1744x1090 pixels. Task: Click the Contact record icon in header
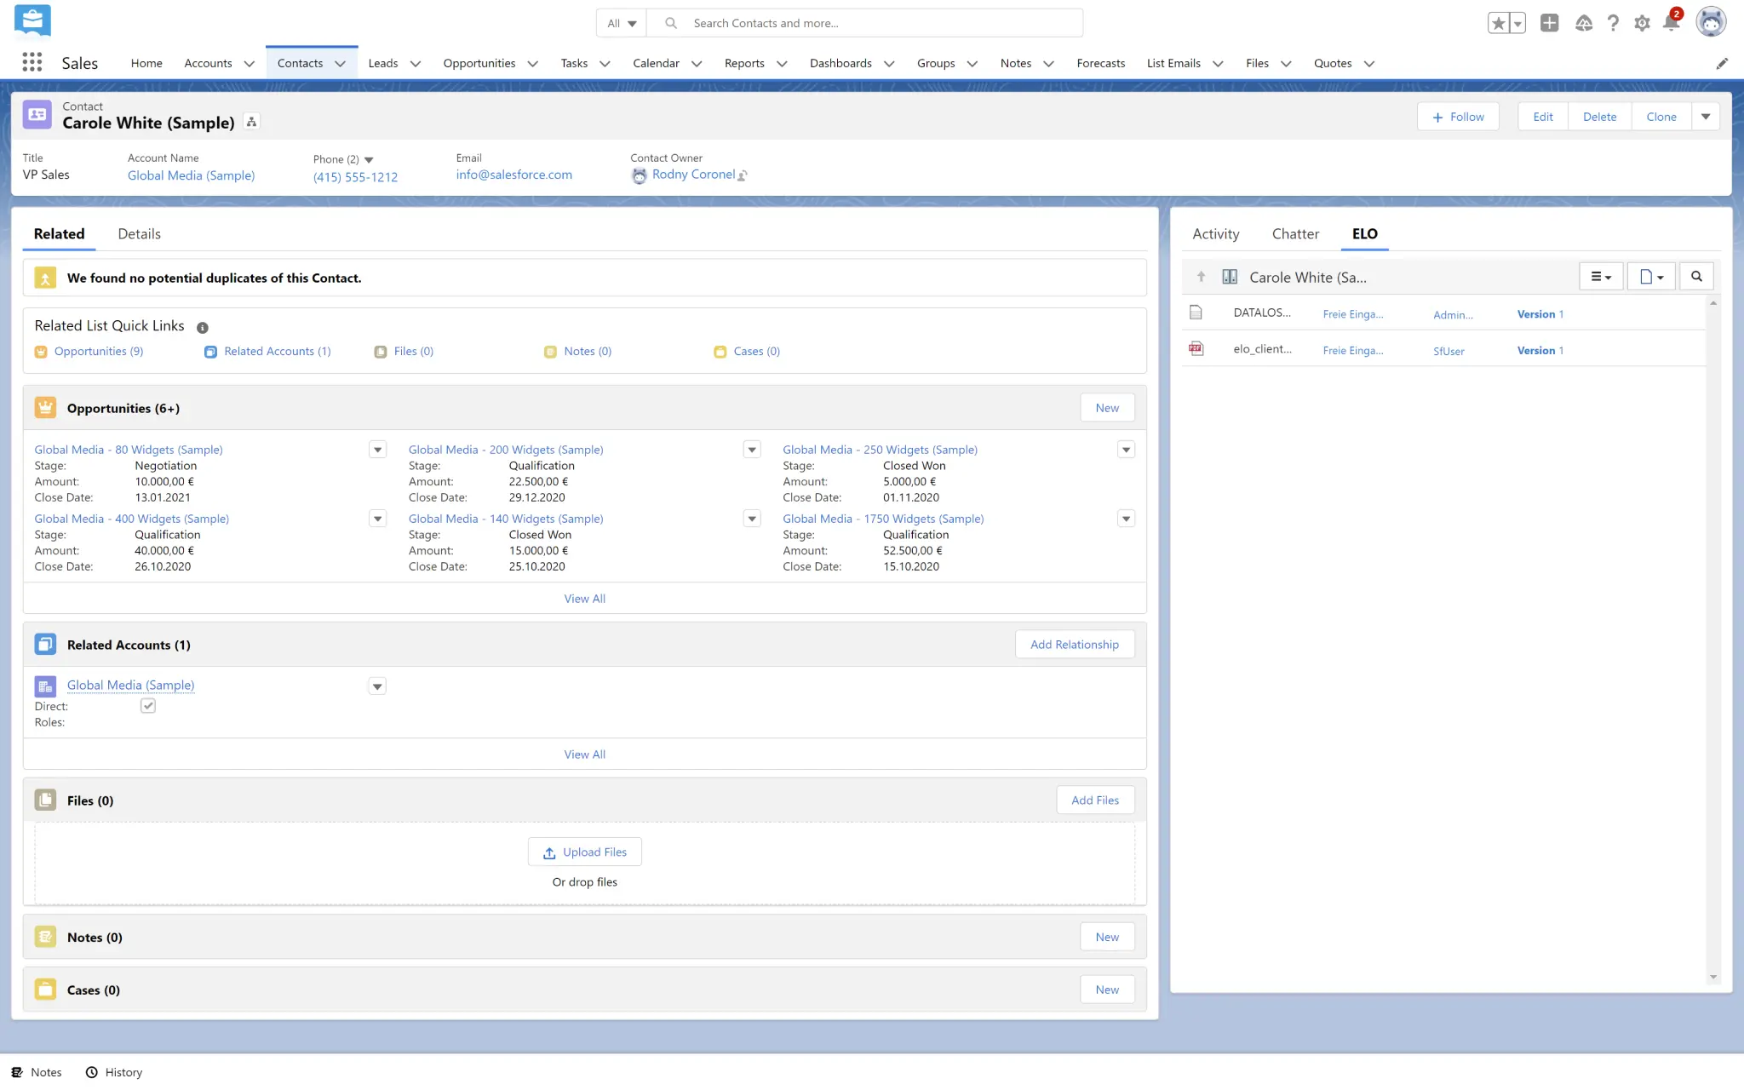(x=37, y=115)
